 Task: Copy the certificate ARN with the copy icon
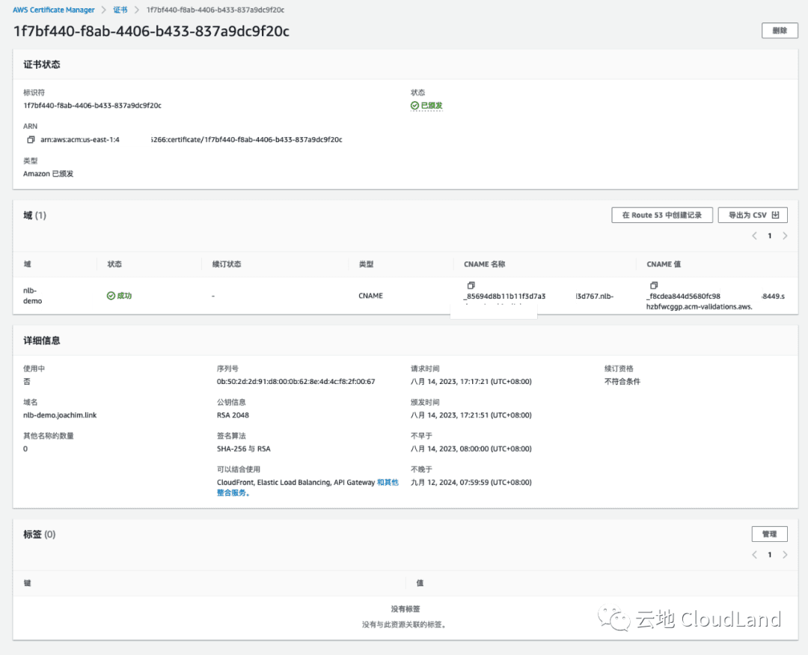point(31,140)
